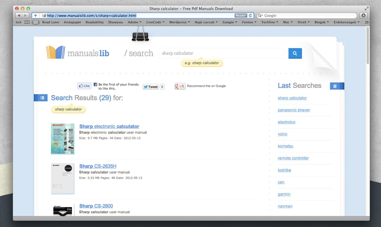Click the blue search magnifier button
This screenshot has width=381, height=227.
click(295, 53)
